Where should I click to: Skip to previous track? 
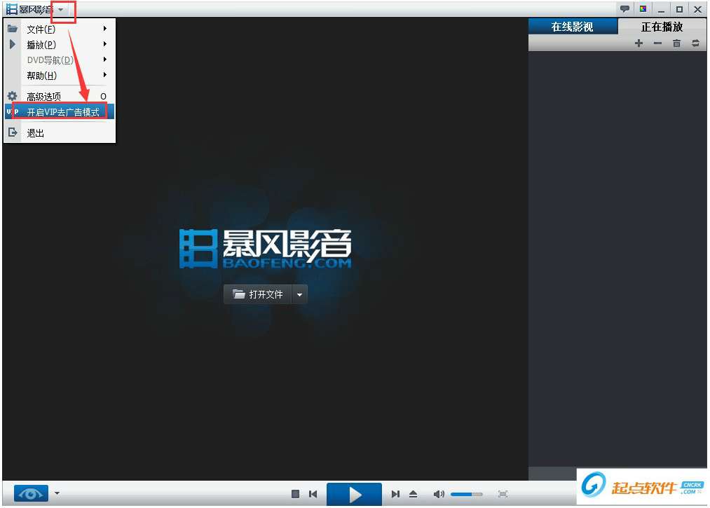click(313, 494)
